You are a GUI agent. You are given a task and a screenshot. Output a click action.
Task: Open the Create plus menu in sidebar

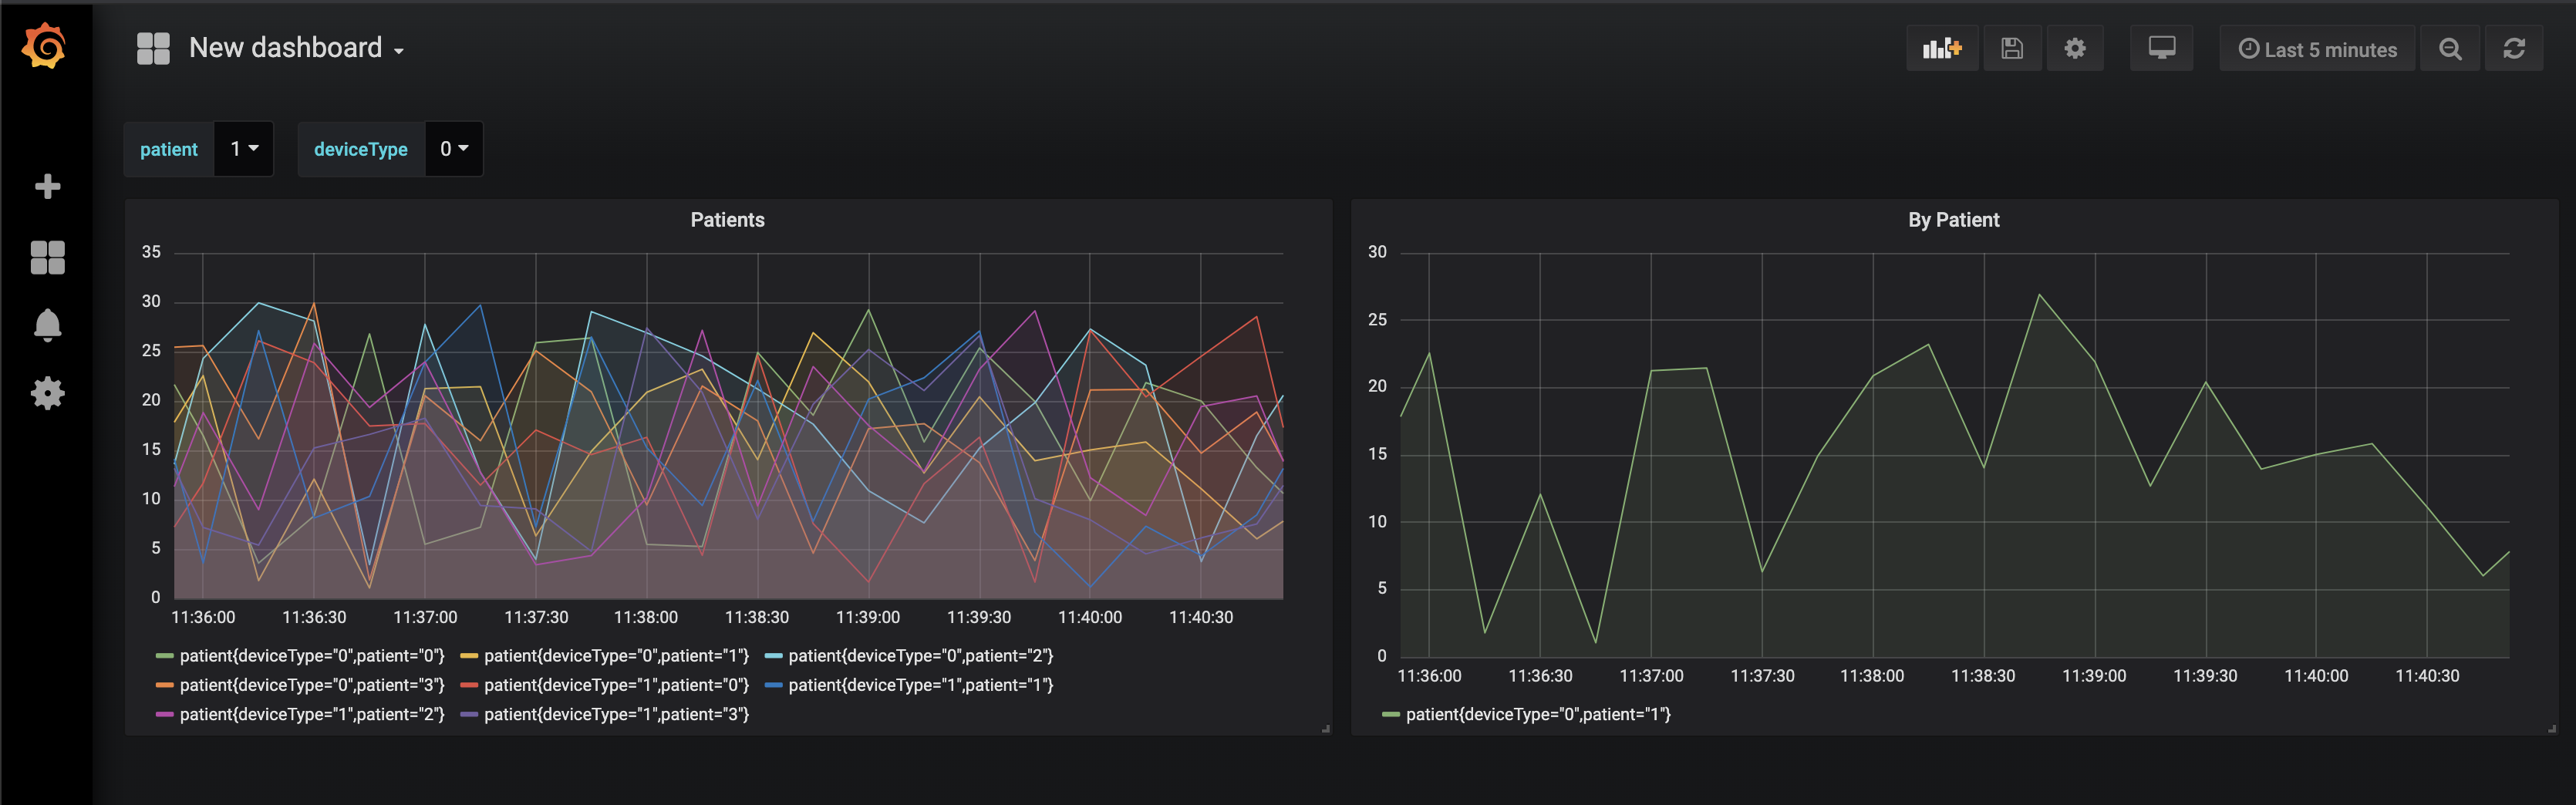47,187
